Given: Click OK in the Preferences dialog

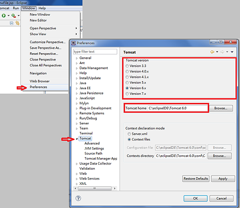Looking at the screenshot, I should [x=196, y=198].
